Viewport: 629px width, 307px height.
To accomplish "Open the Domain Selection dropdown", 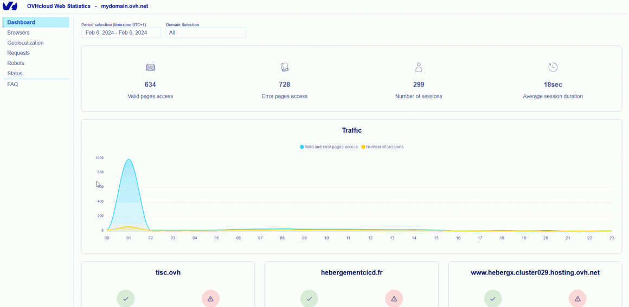I will point(206,32).
